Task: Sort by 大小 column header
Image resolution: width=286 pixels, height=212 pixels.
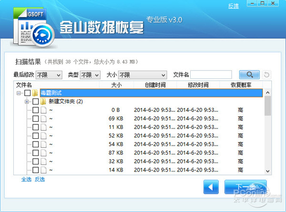Action: (117, 85)
